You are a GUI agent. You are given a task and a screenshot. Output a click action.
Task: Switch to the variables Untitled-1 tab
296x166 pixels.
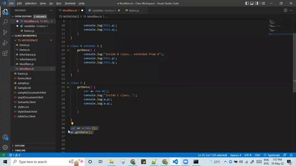104,10
